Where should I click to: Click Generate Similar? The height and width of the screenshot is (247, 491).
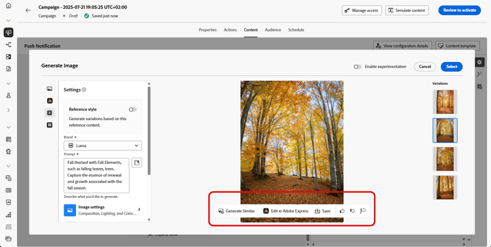coord(237,211)
